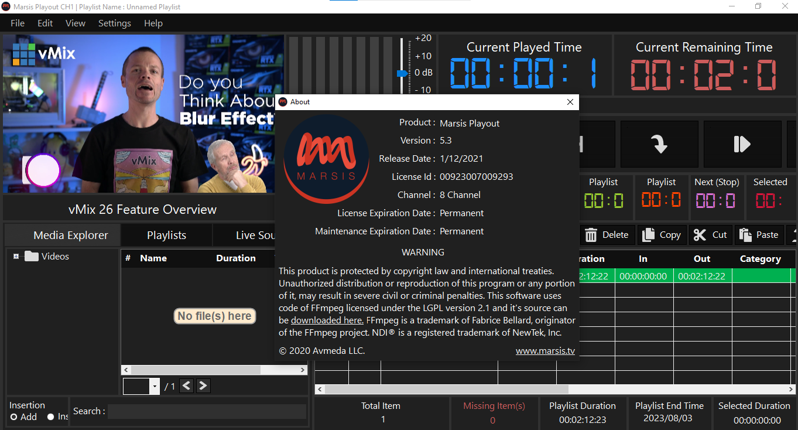Screen dimensions: 798x430
Task: Click the audio level meter bars
Action: point(340,64)
